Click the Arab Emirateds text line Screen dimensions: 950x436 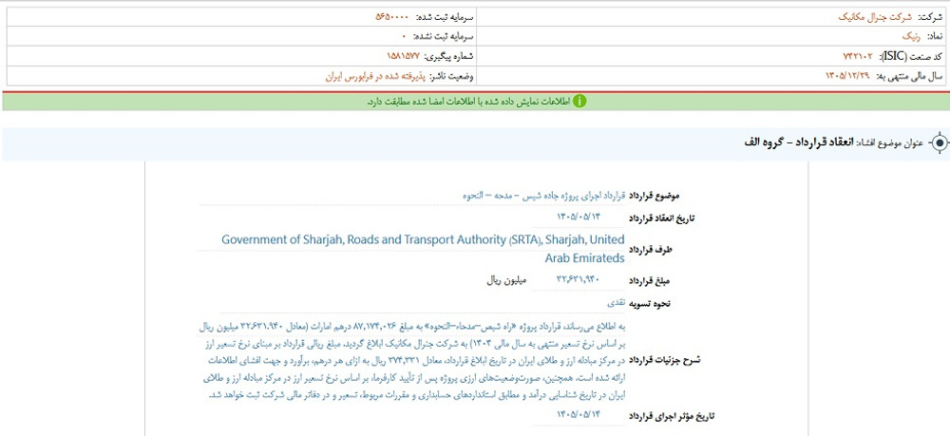coord(584,258)
